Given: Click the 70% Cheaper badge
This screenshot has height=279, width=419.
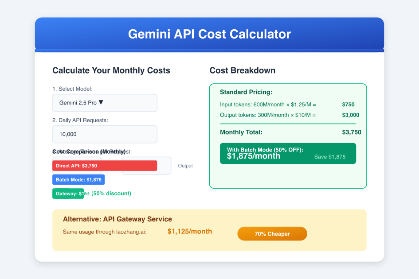Looking at the screenshot, I should [x=272, y=233].
